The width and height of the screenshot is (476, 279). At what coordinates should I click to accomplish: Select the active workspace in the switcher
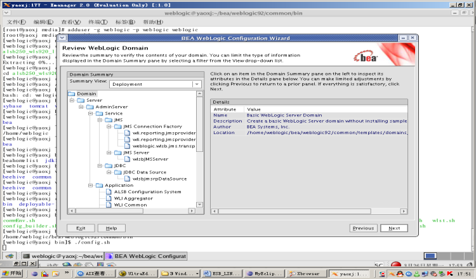(x=430, y=256)
